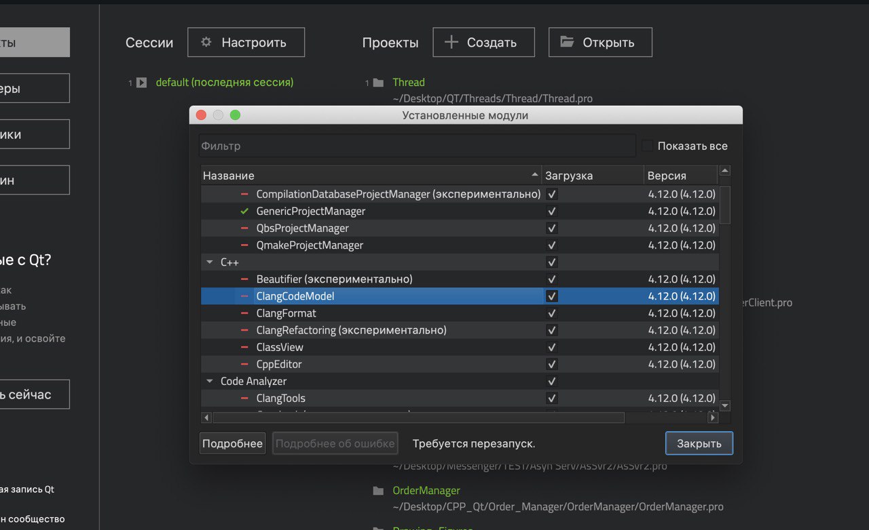Enable the Показать все checkbox

tap(647, 146)
